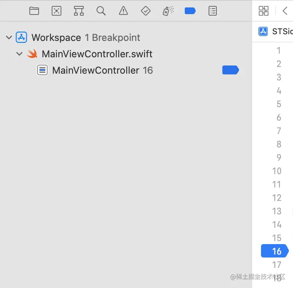Open the STSic project breadcrumb
The height and width of the screenshot is (288, 293).
point(276,31)
